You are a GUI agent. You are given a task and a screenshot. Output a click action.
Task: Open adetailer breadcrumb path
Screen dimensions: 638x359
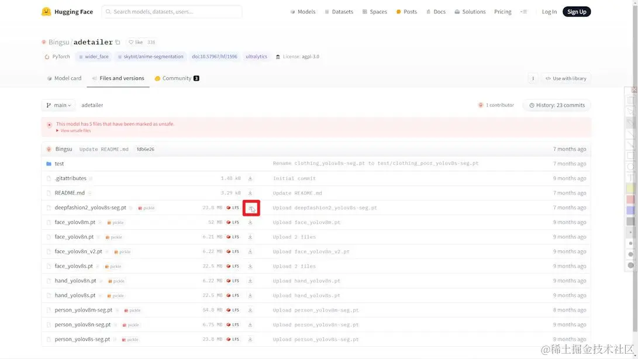tap(92, 105)
